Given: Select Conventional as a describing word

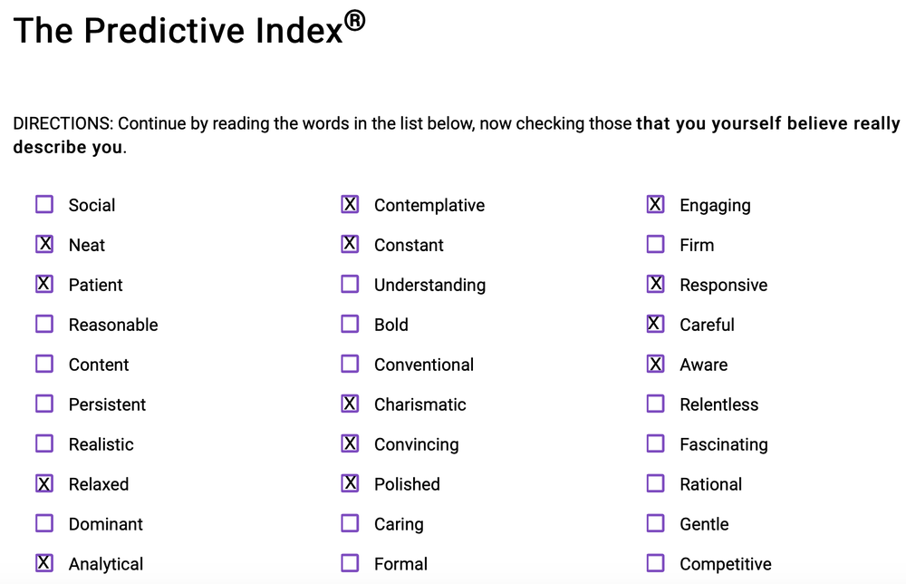Looking at the screenshot, I should 350,365.
